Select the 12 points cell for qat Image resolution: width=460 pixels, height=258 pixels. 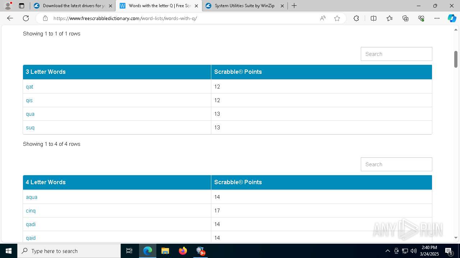321,87
